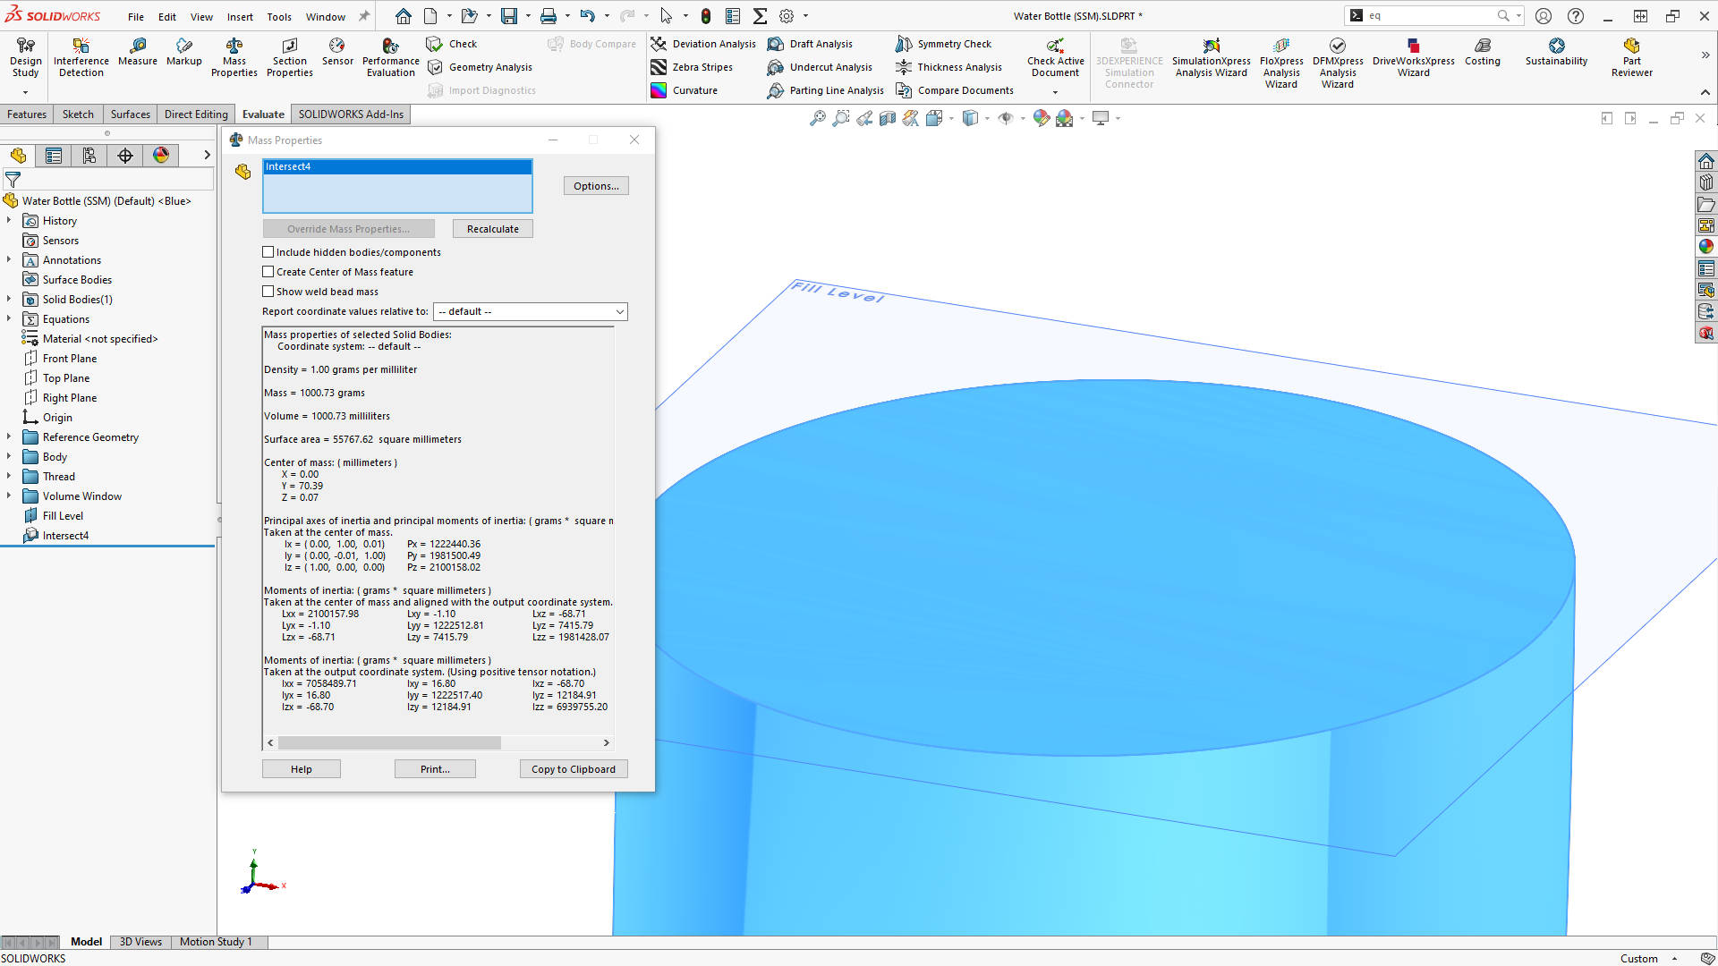Screen dimensions: 1718x966
Task: Launch the Thickness Analysis tool
Action: 950,66
